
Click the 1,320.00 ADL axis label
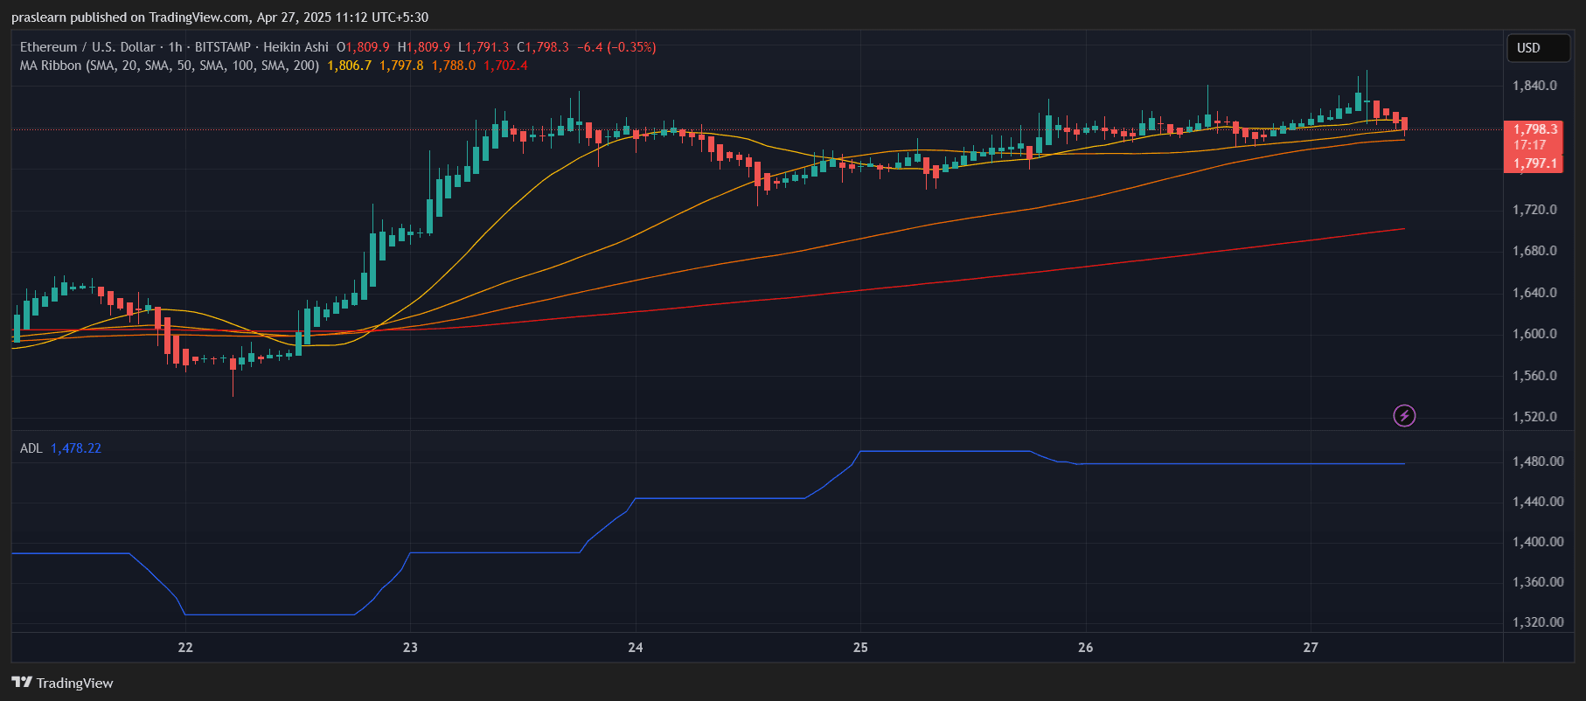pyautogui.click(x=1538, y=622)
